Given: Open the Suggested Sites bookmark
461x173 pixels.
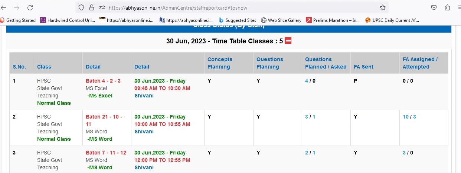Looking at the screenshot, I should (x=238, y=20).
